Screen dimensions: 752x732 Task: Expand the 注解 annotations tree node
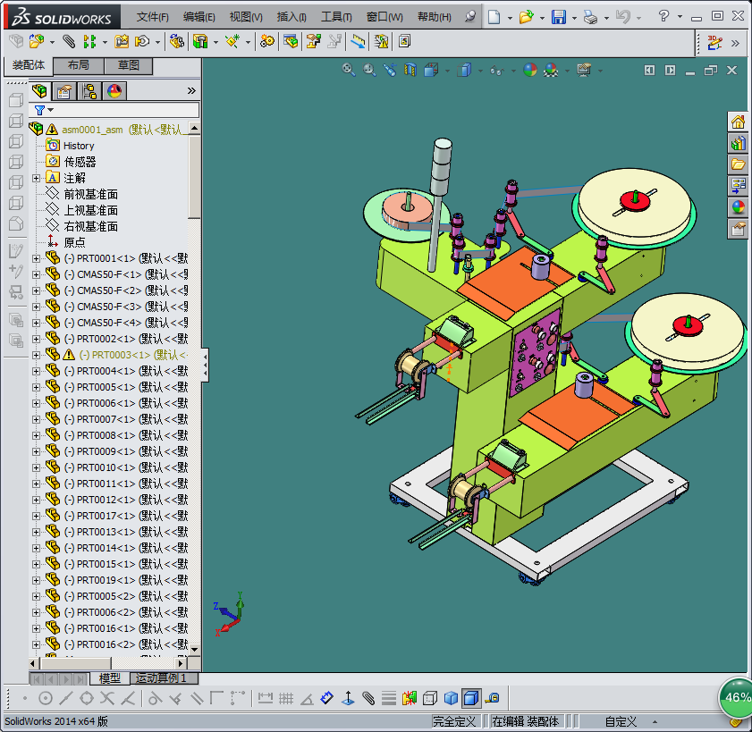(36, 178)
